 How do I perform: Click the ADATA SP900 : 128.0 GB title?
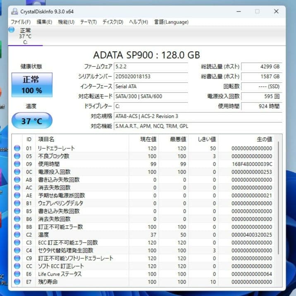147,55
